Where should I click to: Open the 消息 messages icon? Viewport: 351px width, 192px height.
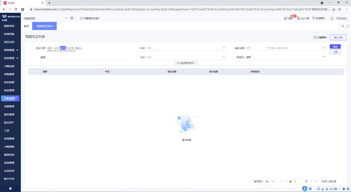286,18
